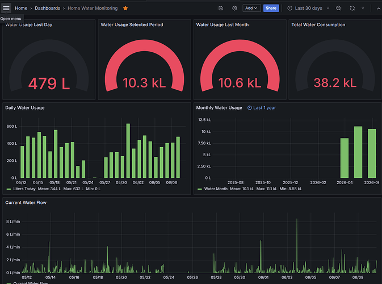Open the Dashboards breadcrumb
The height and width of the screenshot is (284, 382).
point(48,9)
